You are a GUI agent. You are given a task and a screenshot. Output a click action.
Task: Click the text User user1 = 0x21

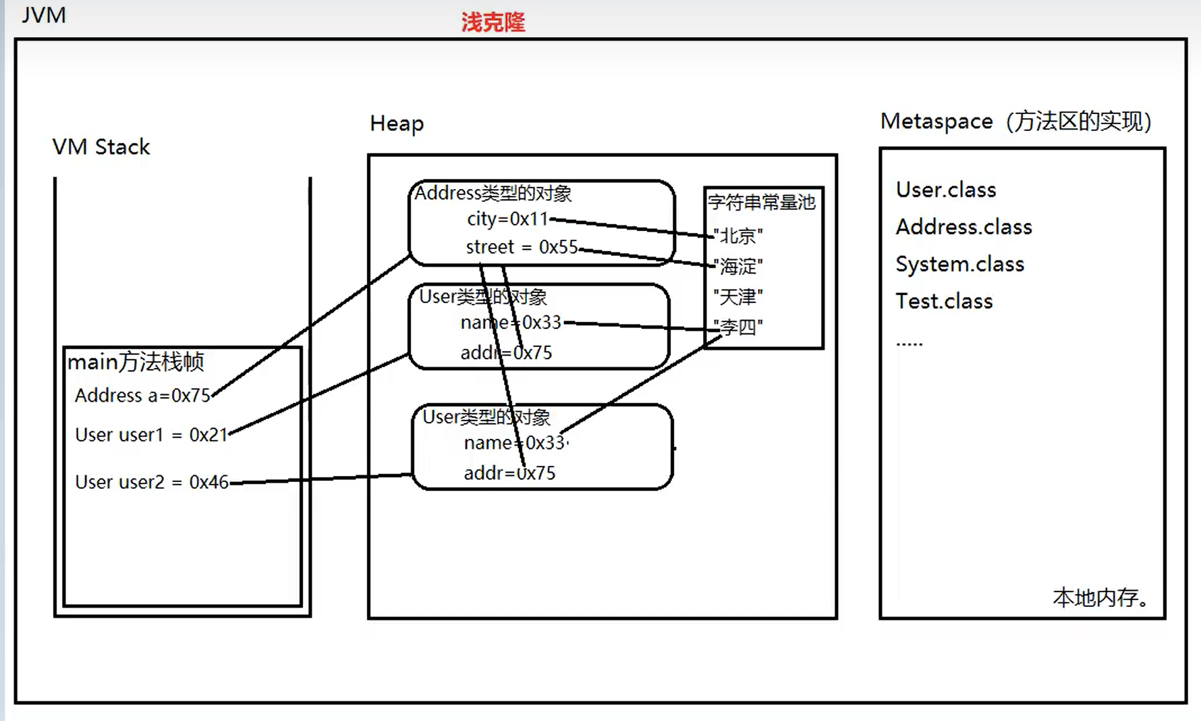point(151,435)
